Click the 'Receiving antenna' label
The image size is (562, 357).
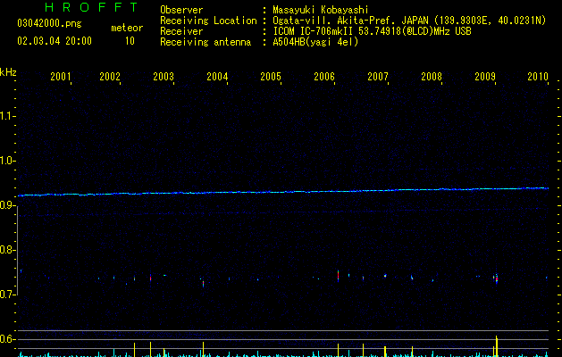206,42
